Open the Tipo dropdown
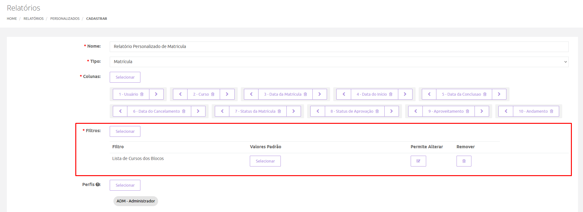This screenshot has width=583, height=212. [339, 62]
